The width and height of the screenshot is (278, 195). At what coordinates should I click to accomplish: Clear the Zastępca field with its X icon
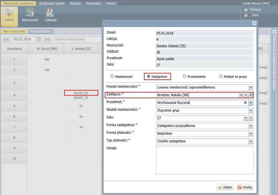click(x=246, y=95)
